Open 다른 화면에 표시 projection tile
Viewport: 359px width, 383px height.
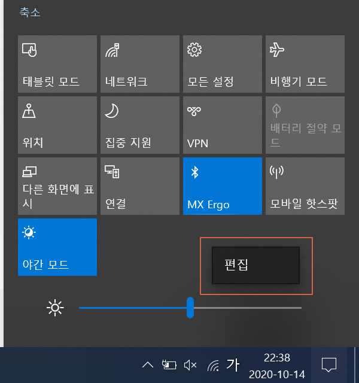click(x=57, y=186)
